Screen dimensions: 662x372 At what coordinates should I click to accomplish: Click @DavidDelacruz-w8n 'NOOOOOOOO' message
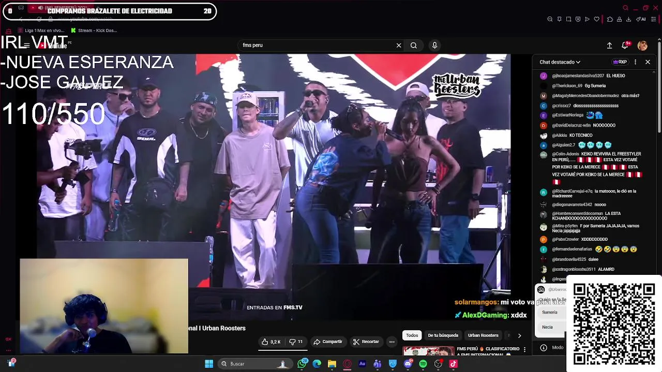click(x=583, y=126)
